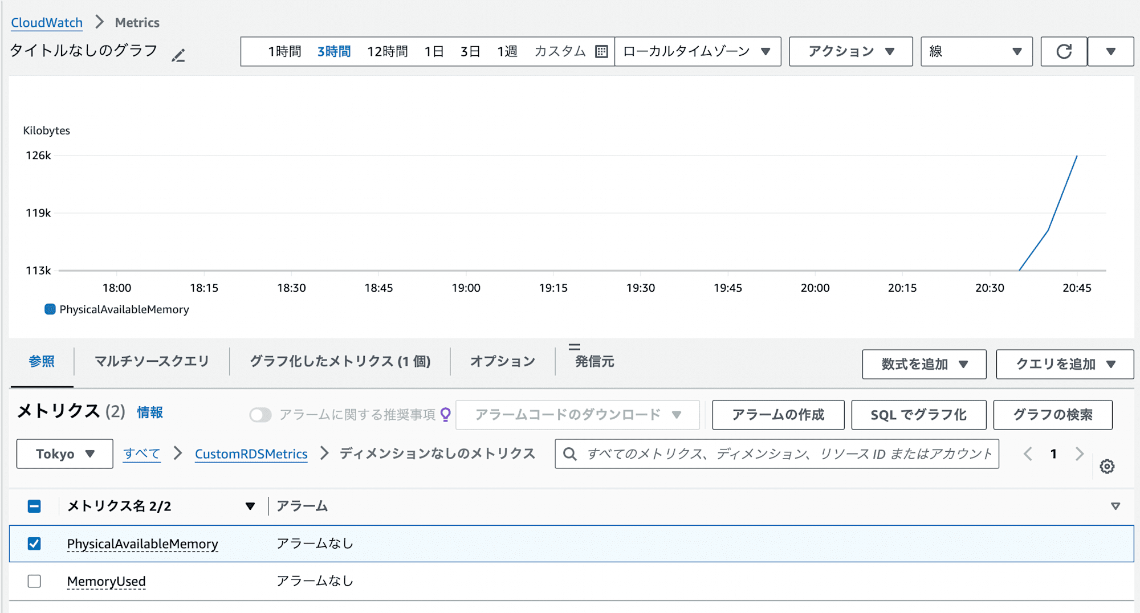Open 情報 link next to メトリクス
Image resolution: width=1140 pixels, height=613 pixels.
[150, 412]
